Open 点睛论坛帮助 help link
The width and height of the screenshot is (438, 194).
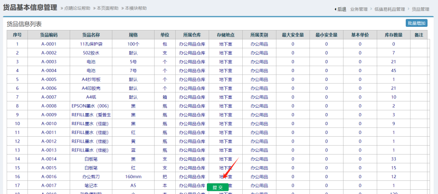77,8
